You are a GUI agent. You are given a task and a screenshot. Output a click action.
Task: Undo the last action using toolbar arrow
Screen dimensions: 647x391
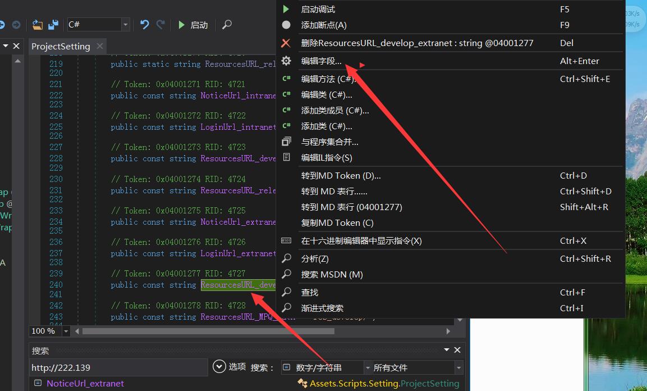point(145,25)
